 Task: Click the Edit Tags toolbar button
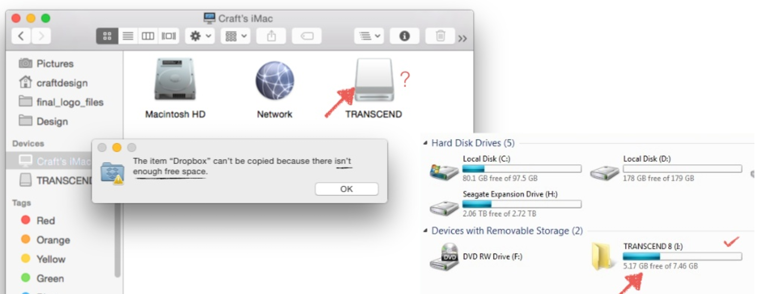click(307, 36)
